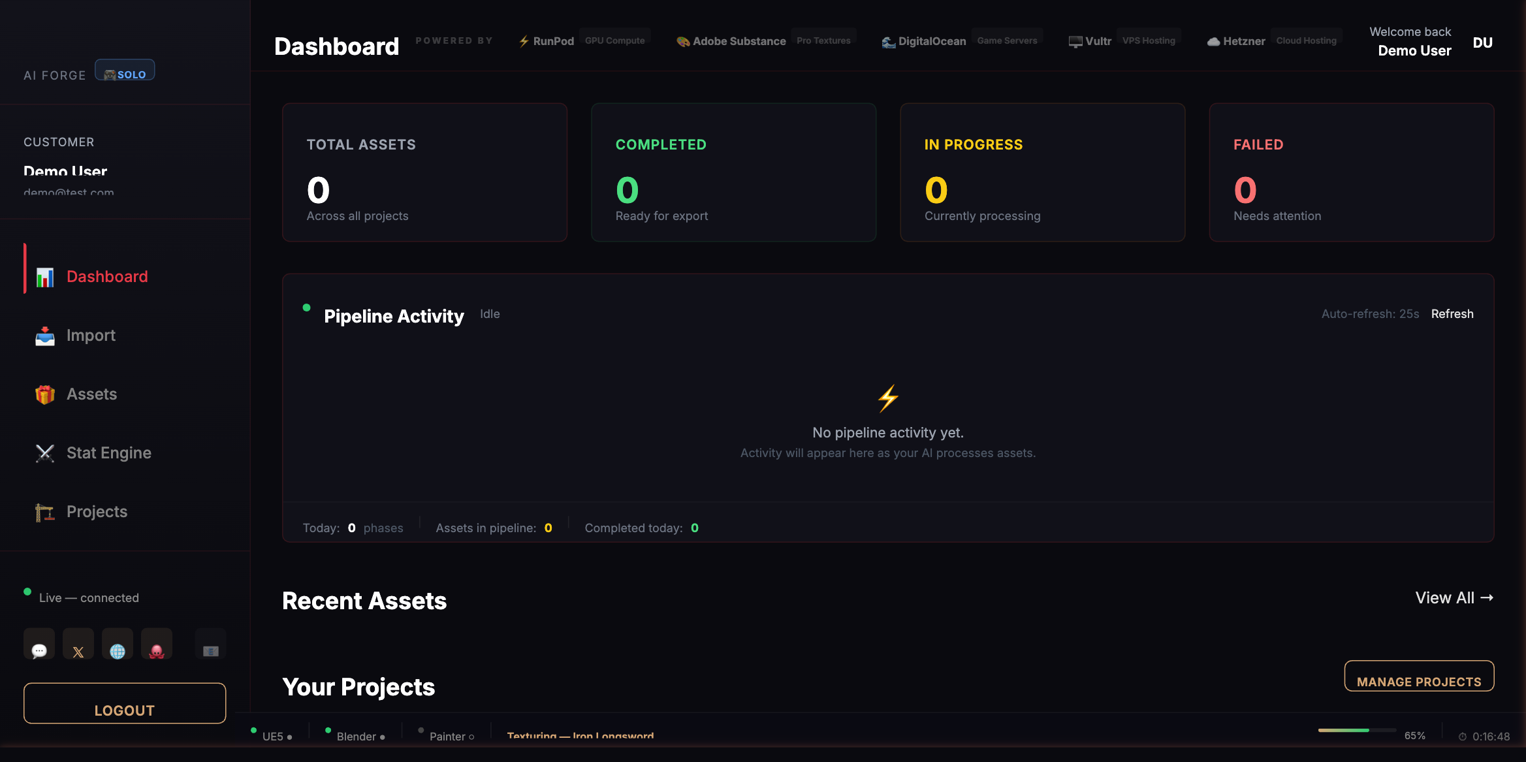
Task: Click the Assets gift icon
Action: (44, 394)
